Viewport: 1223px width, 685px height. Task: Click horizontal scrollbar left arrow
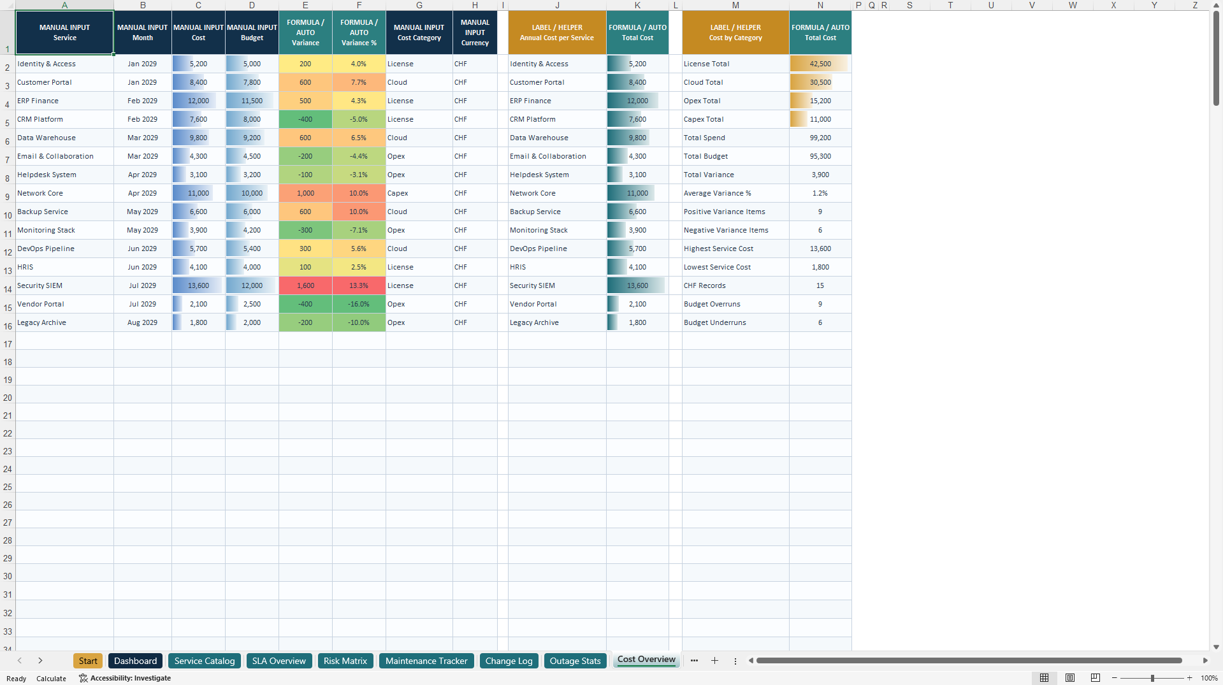(751, 661)
